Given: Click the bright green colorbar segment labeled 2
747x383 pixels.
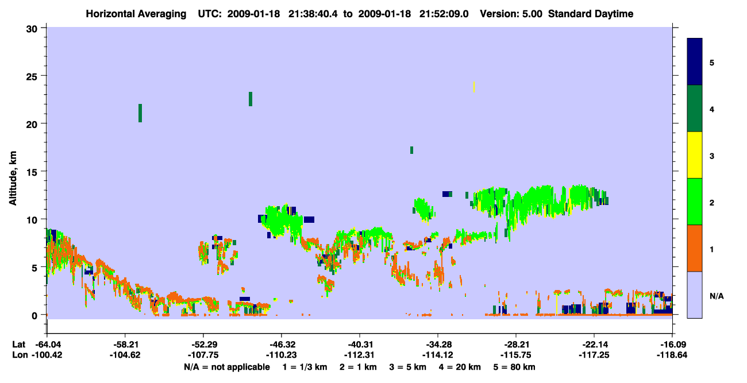Looking at the screenshot, I should (695, 202).
